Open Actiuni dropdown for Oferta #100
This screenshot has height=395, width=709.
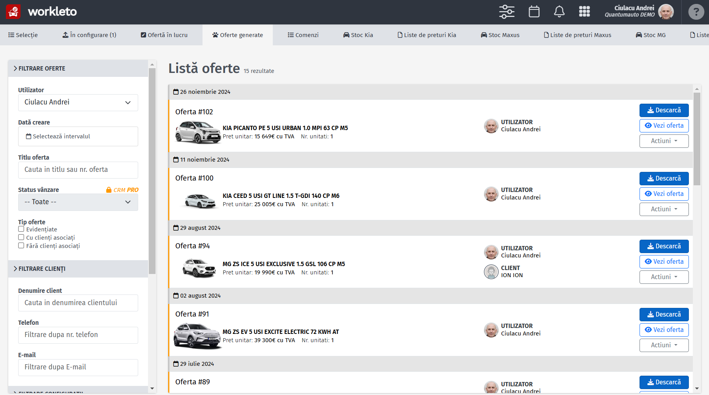[x=664, y=209]
